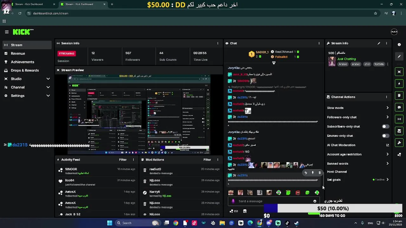
Task: Click the chill tag
Action: 367,64
